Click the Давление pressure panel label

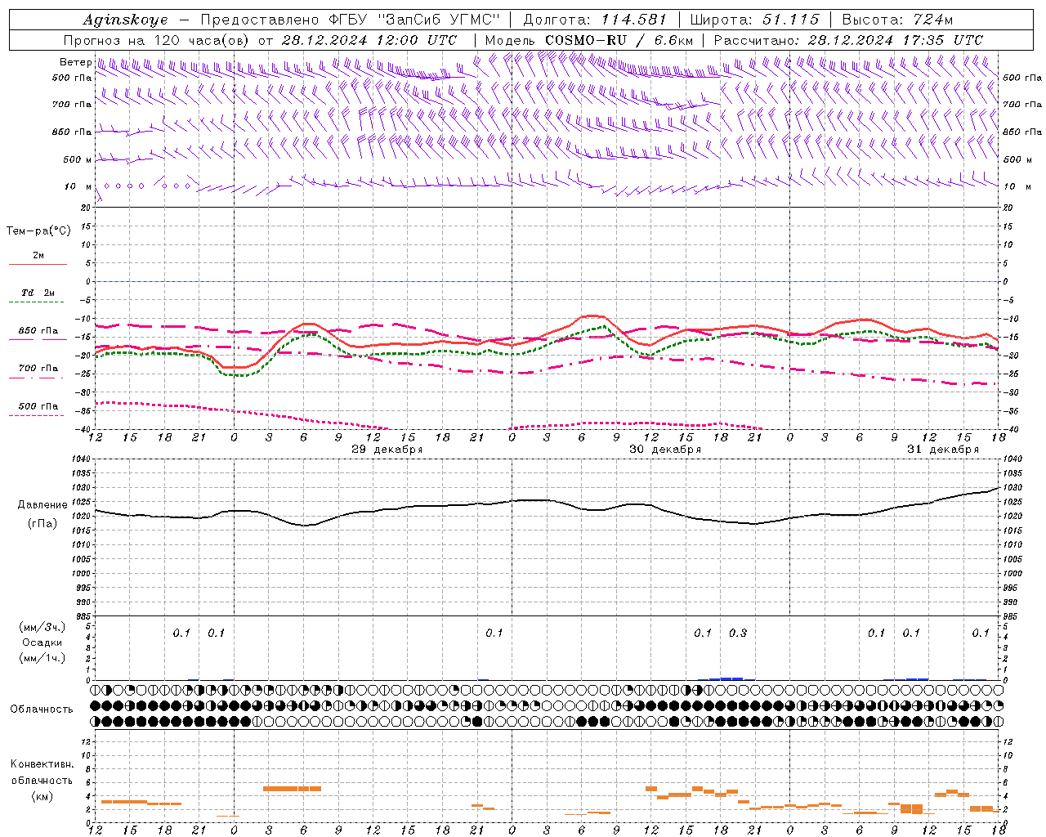[42, 505]
